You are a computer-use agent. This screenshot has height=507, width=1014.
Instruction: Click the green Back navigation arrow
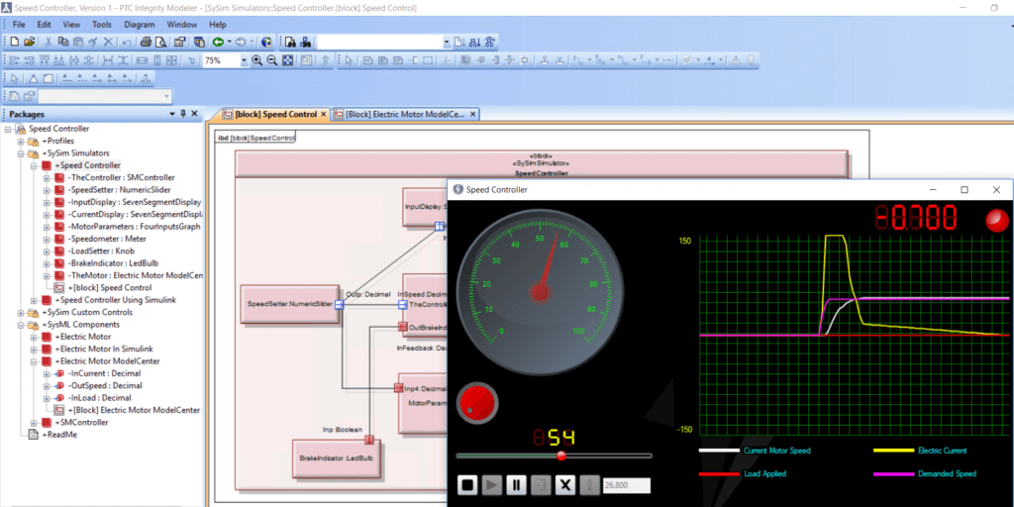click(x=219, y=42)
